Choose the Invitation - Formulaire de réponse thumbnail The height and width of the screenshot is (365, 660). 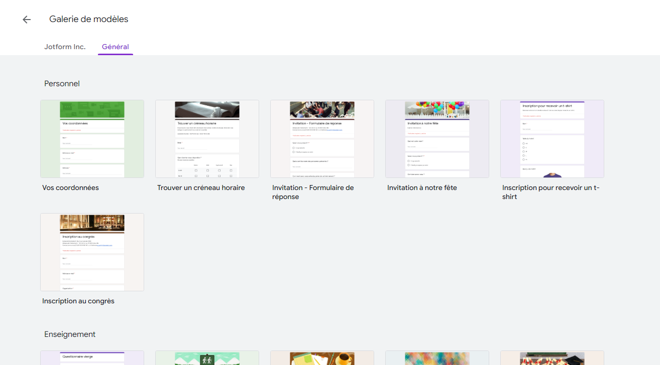(x=322, y=139)
